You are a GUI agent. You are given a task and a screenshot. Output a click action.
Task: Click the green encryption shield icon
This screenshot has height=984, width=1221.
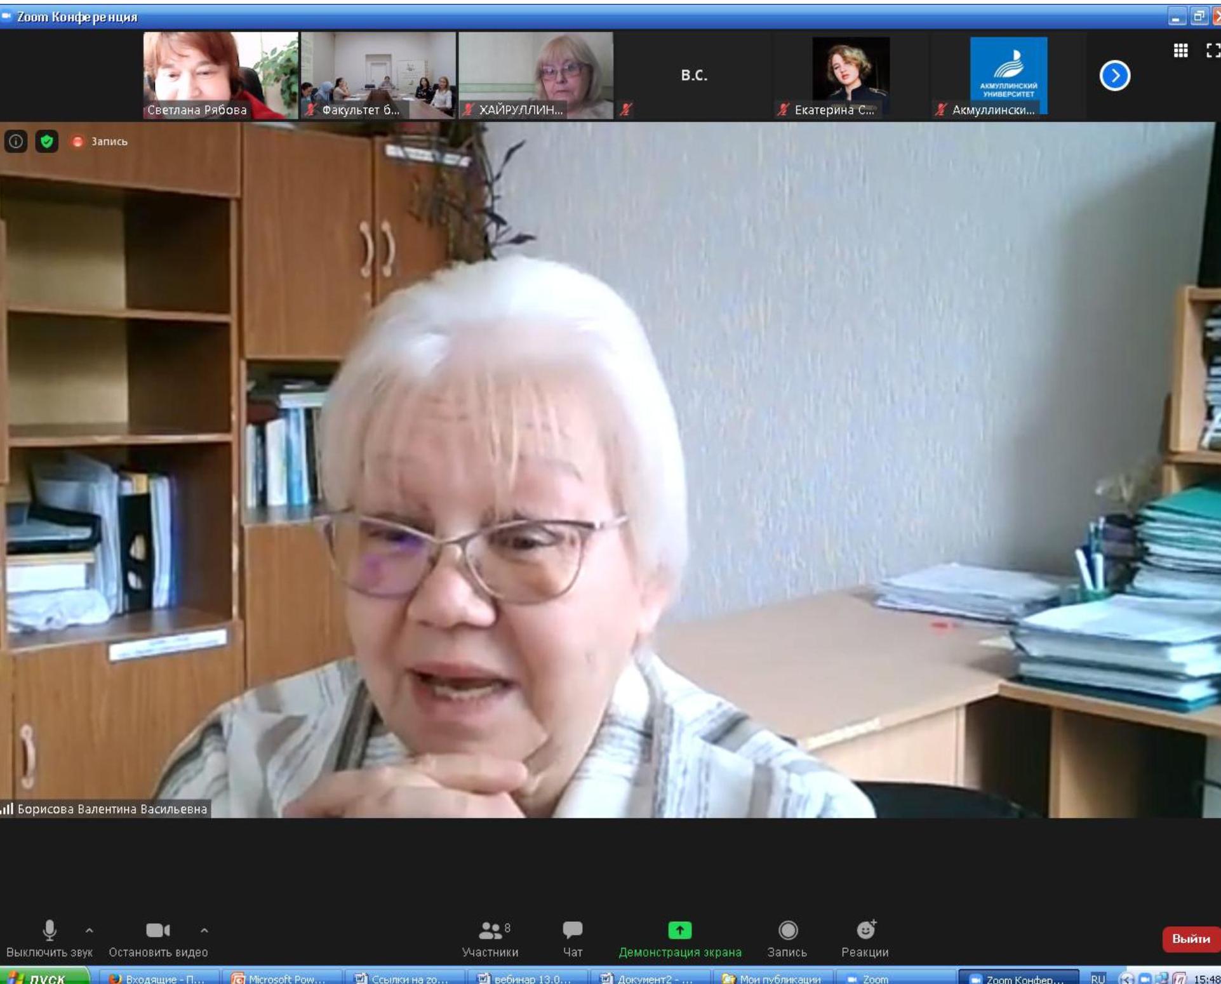[x=46, y=141]
